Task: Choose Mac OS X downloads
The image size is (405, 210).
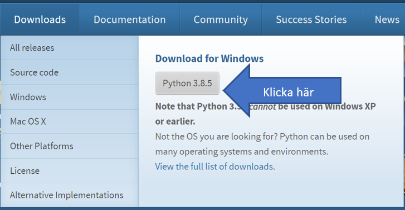Action: click(69, 121)
